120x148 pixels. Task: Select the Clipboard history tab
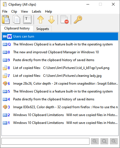(x=17, y=28)
